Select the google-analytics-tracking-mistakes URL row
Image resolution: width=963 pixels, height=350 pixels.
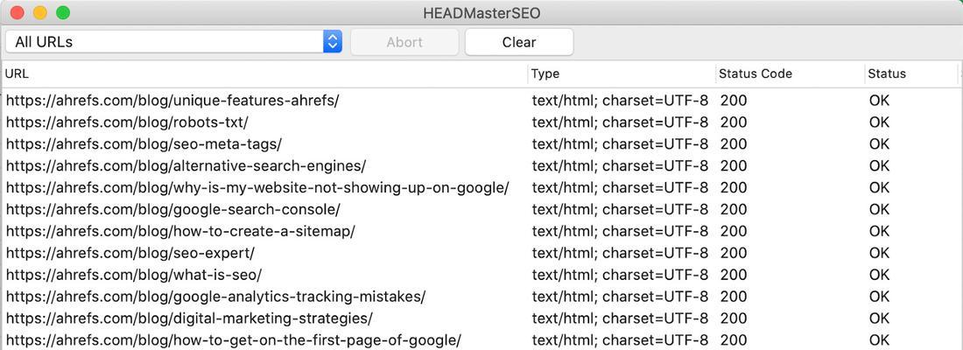(215, 296)
